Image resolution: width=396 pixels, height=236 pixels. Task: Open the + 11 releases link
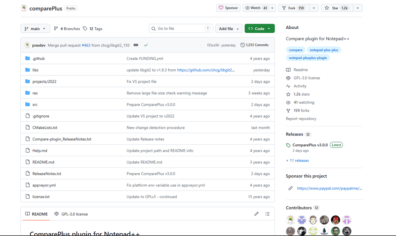tap(297, 161)
